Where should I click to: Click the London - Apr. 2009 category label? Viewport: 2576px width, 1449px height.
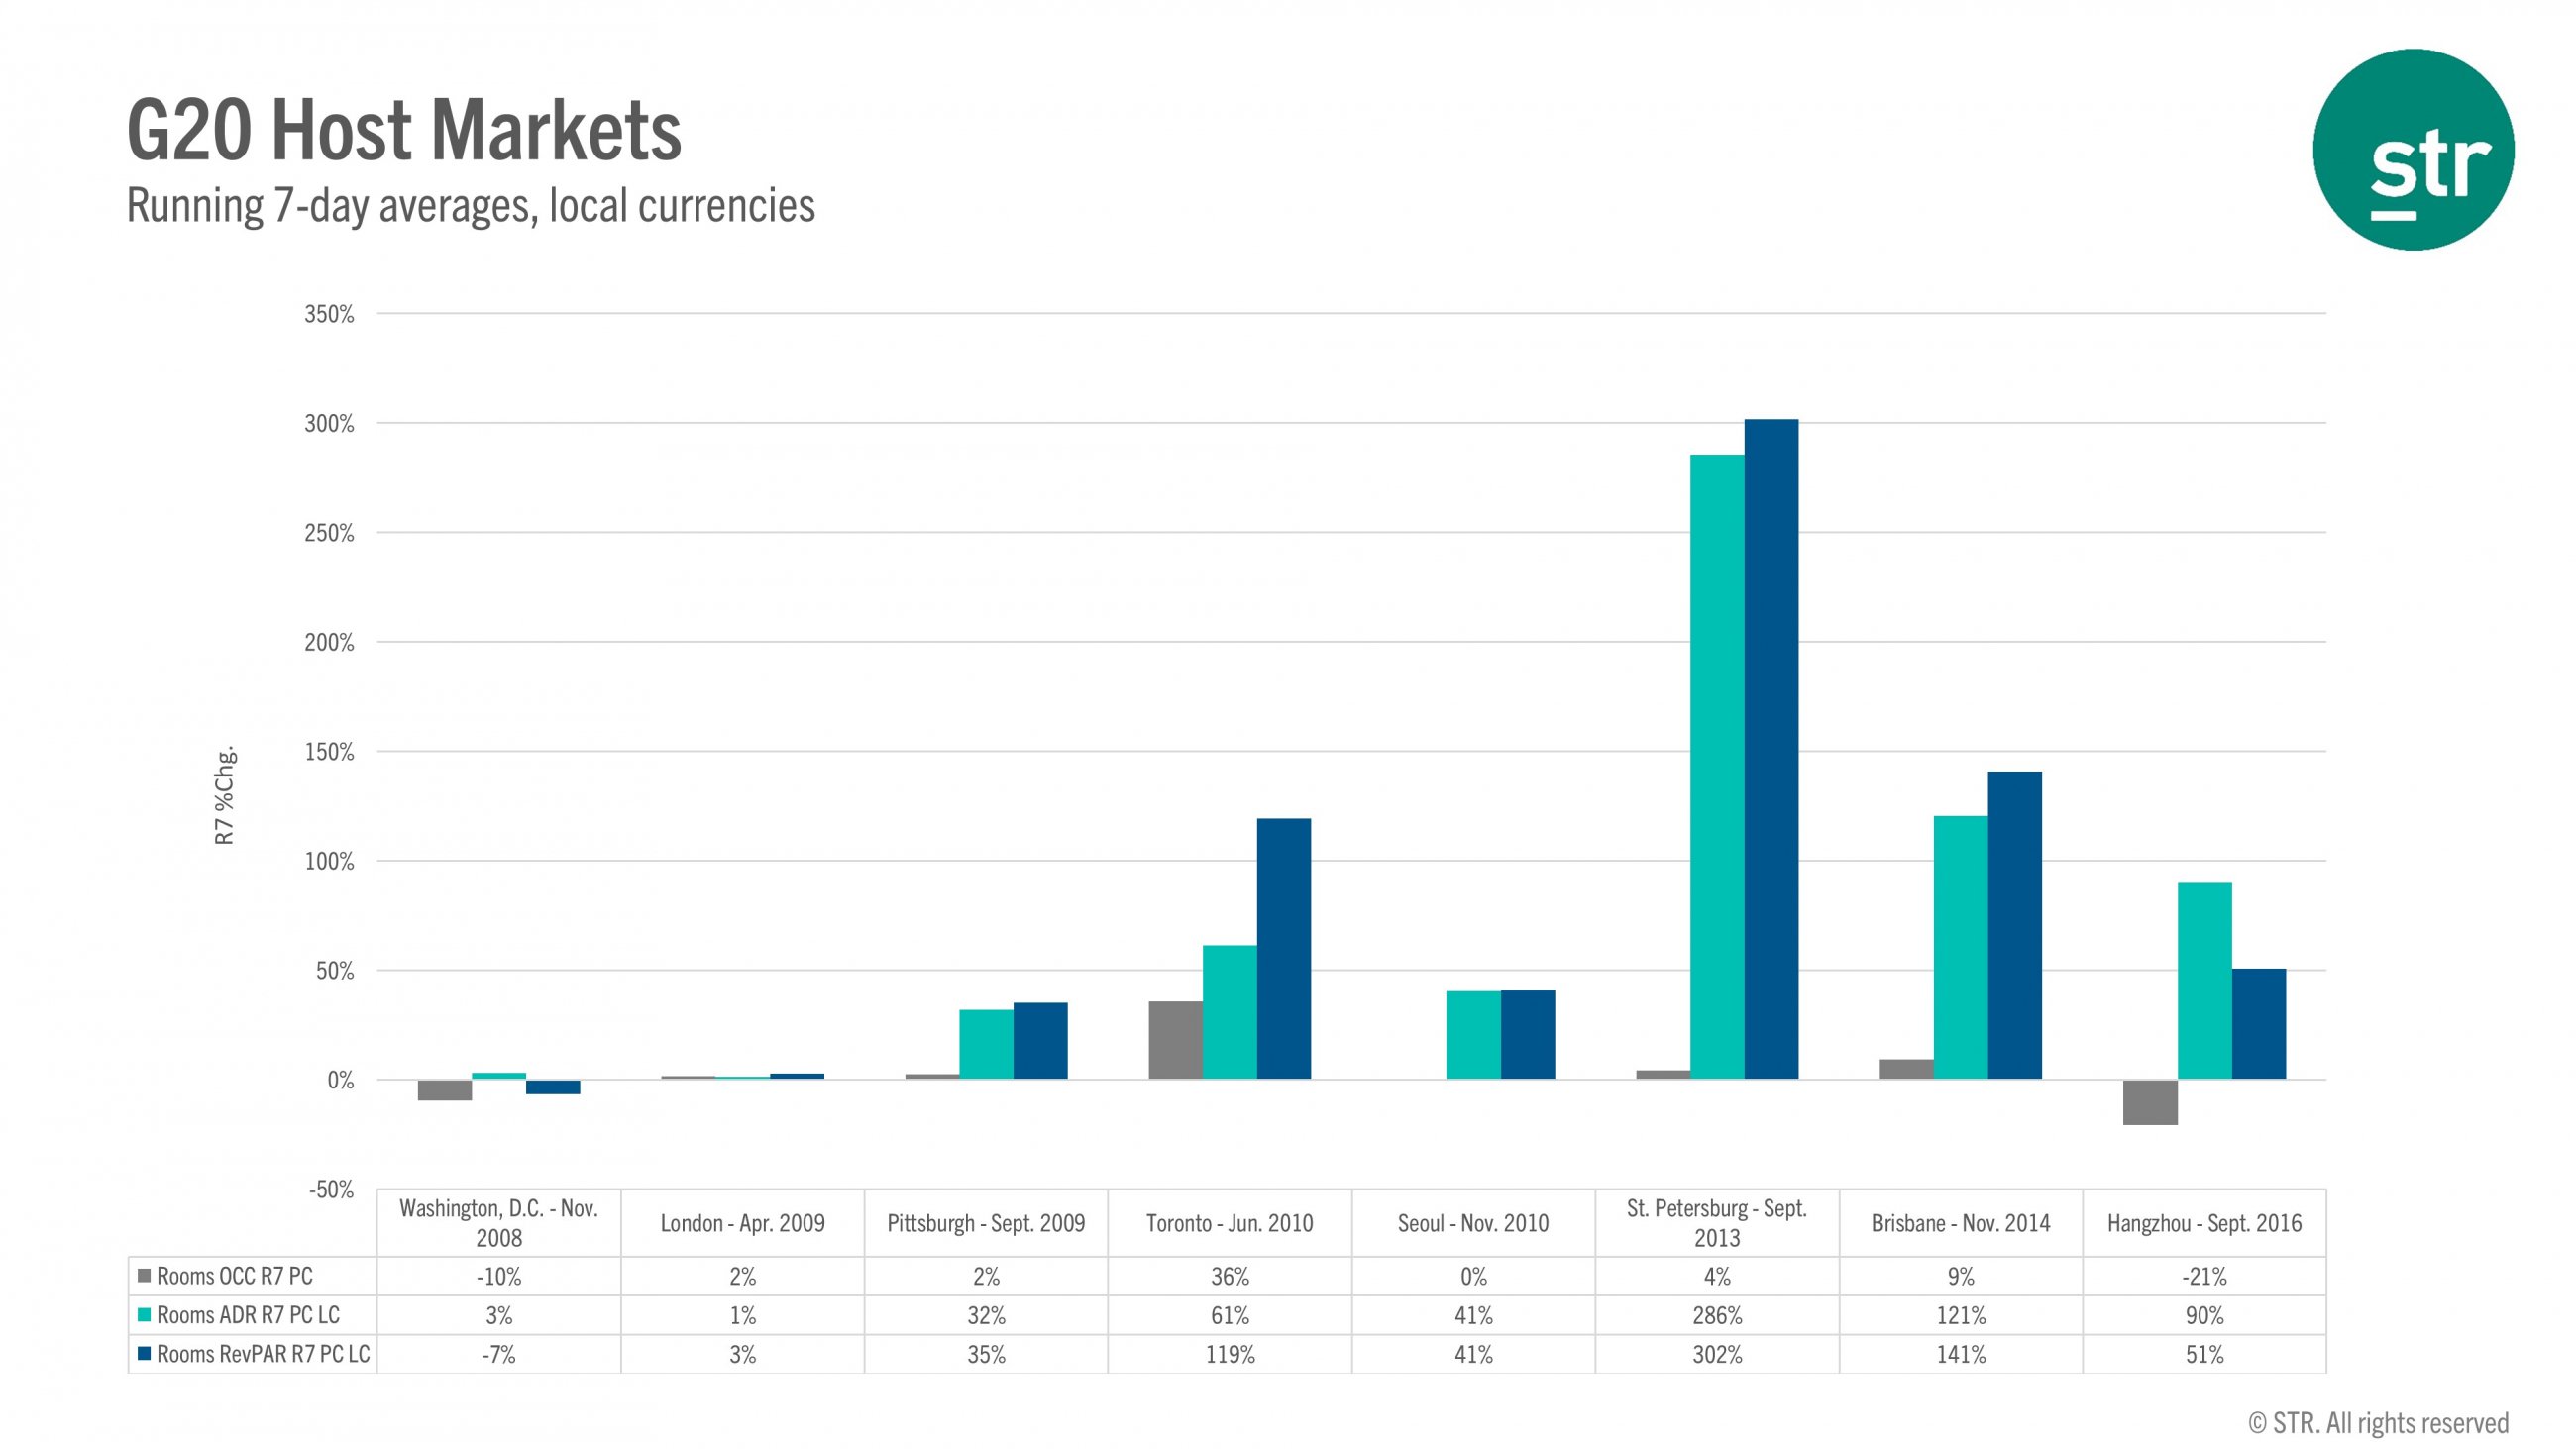click(x=742, y=1223)
